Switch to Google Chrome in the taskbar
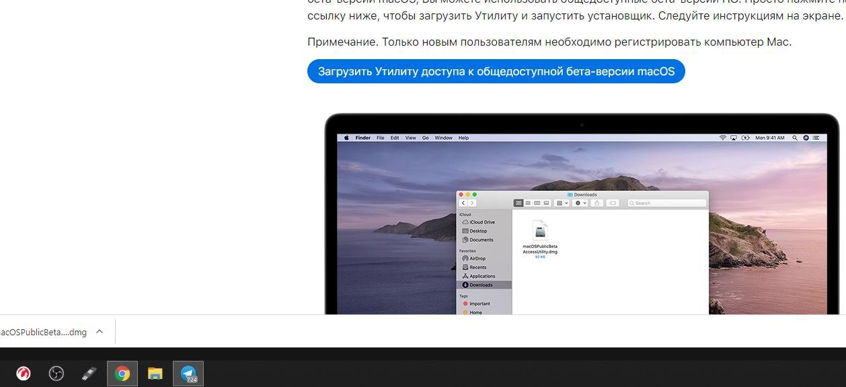Viewport: 846px width, 387px height. (122, 374)
